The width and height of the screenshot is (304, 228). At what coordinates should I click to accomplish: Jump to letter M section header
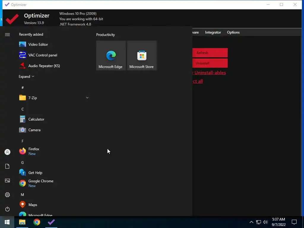pos(23,195)
